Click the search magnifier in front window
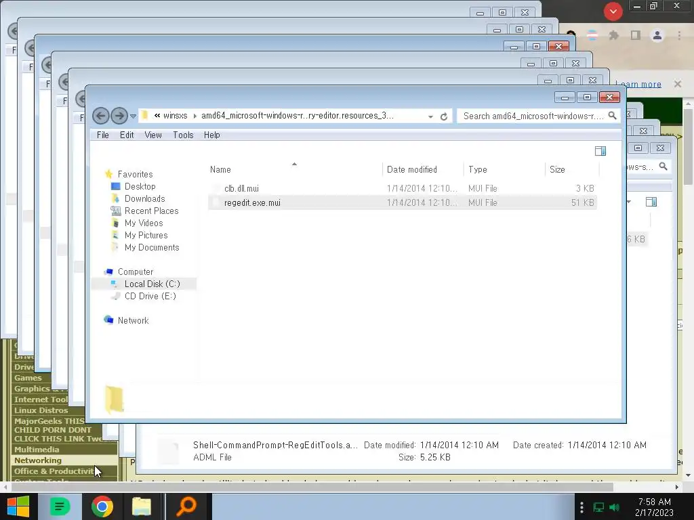Viewport: 694px width, 520px height. (612, 115)
